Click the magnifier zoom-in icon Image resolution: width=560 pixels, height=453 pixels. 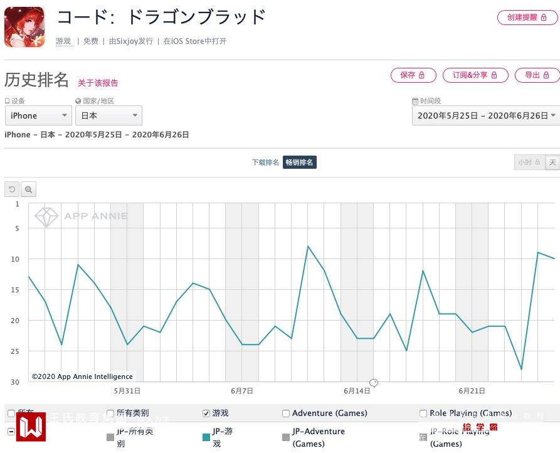pyautogui.click(x=28, y=189)
